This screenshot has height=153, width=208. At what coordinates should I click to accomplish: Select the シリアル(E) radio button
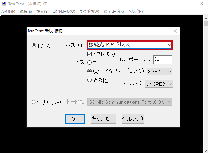(x=34, y=102)
